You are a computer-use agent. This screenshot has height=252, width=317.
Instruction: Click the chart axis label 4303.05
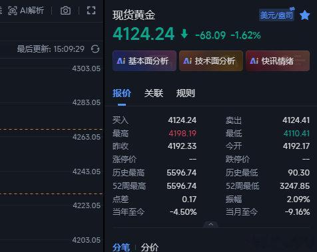pyautogui.click(x=86, y=68)
